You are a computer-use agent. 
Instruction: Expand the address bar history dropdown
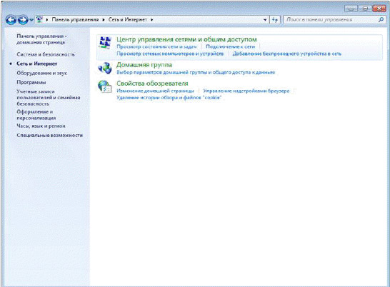265,20
